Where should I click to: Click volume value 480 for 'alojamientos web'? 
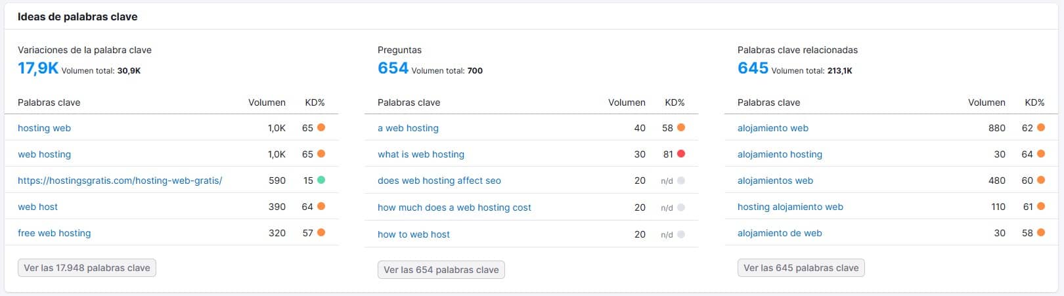click(997, 180)
